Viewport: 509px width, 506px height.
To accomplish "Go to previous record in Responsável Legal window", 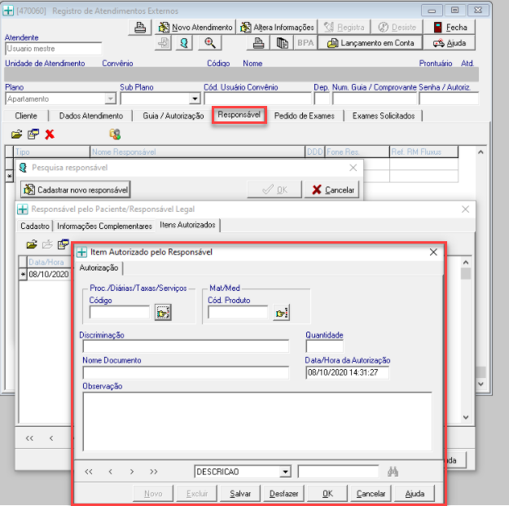I will [x=51, y=438].
